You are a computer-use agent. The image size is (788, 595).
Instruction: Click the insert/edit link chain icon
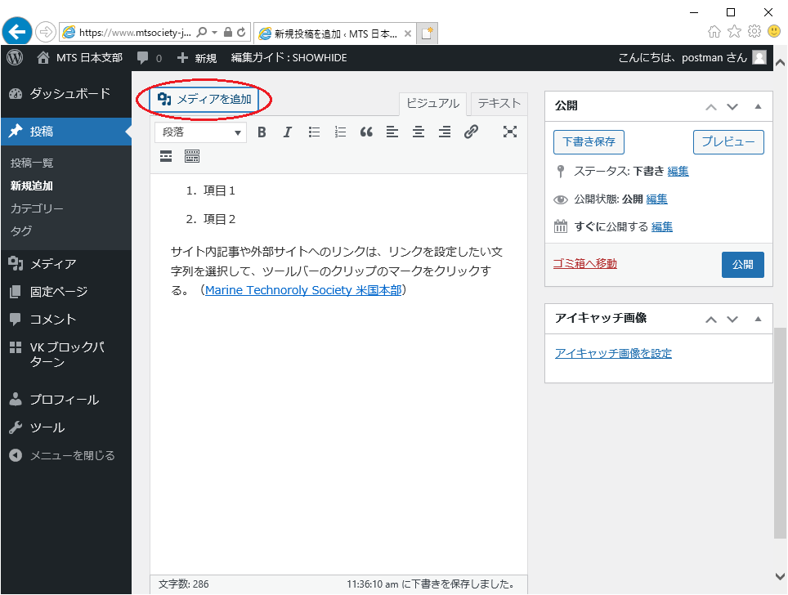click(x=471, y=132)
